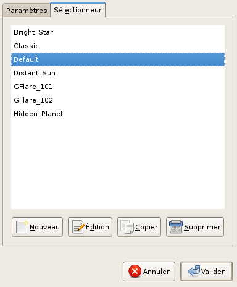
Task: Confirm with the Valider button
Action: coord(206,272)
